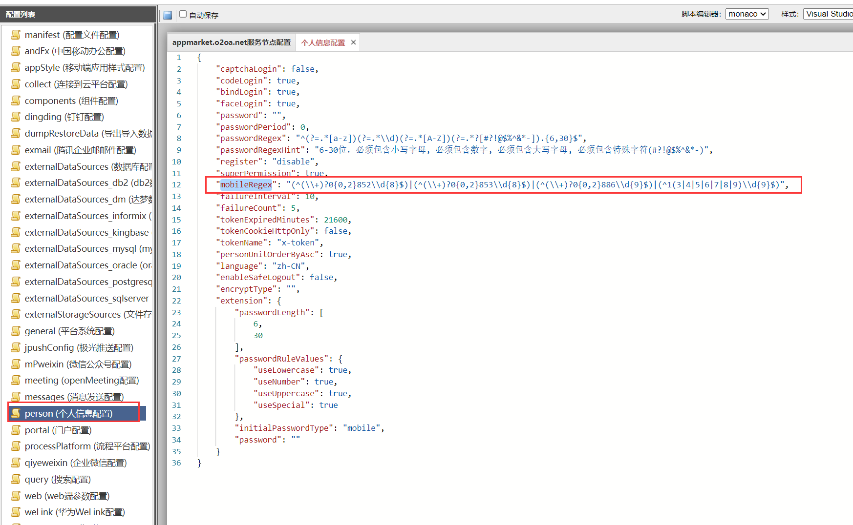Open person (个人信息配置) in config list
Screen dimensions: 853x525
click(68, 414)
